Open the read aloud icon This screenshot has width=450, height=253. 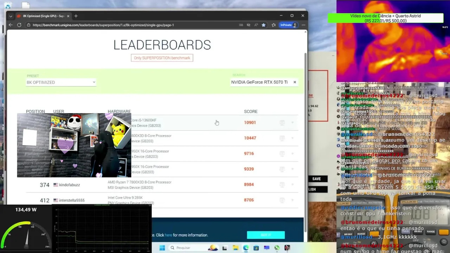click(x=256, y=25)
